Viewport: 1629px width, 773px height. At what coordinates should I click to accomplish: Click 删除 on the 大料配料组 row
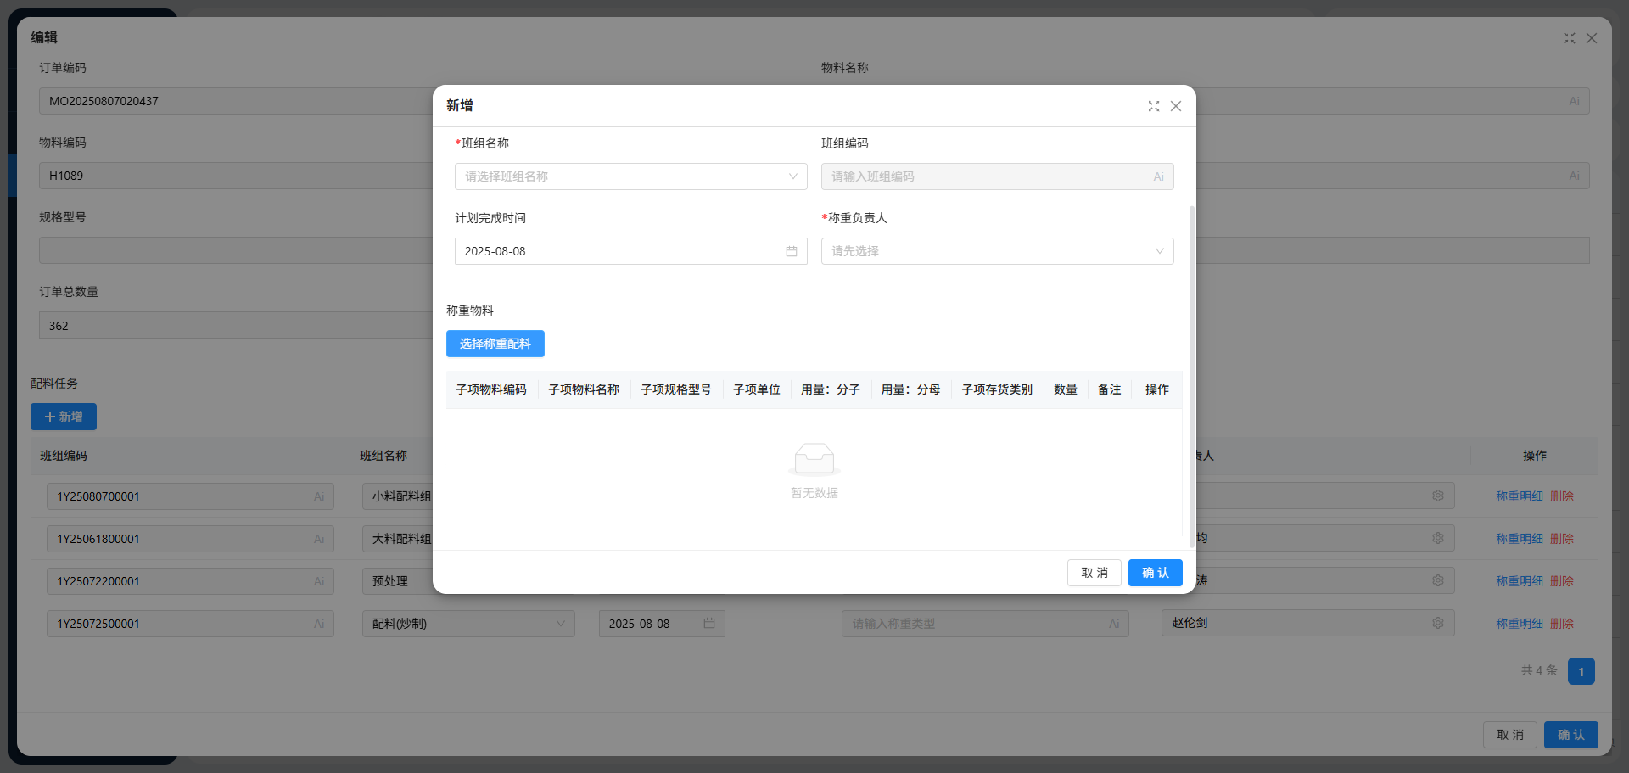coord(1562,538)
